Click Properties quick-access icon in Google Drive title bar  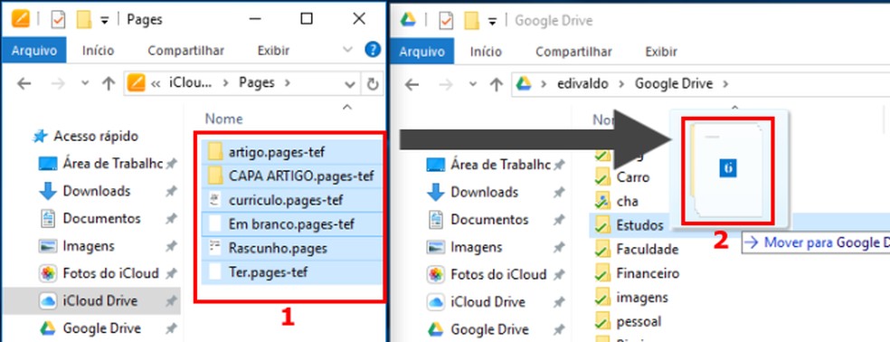446,21
